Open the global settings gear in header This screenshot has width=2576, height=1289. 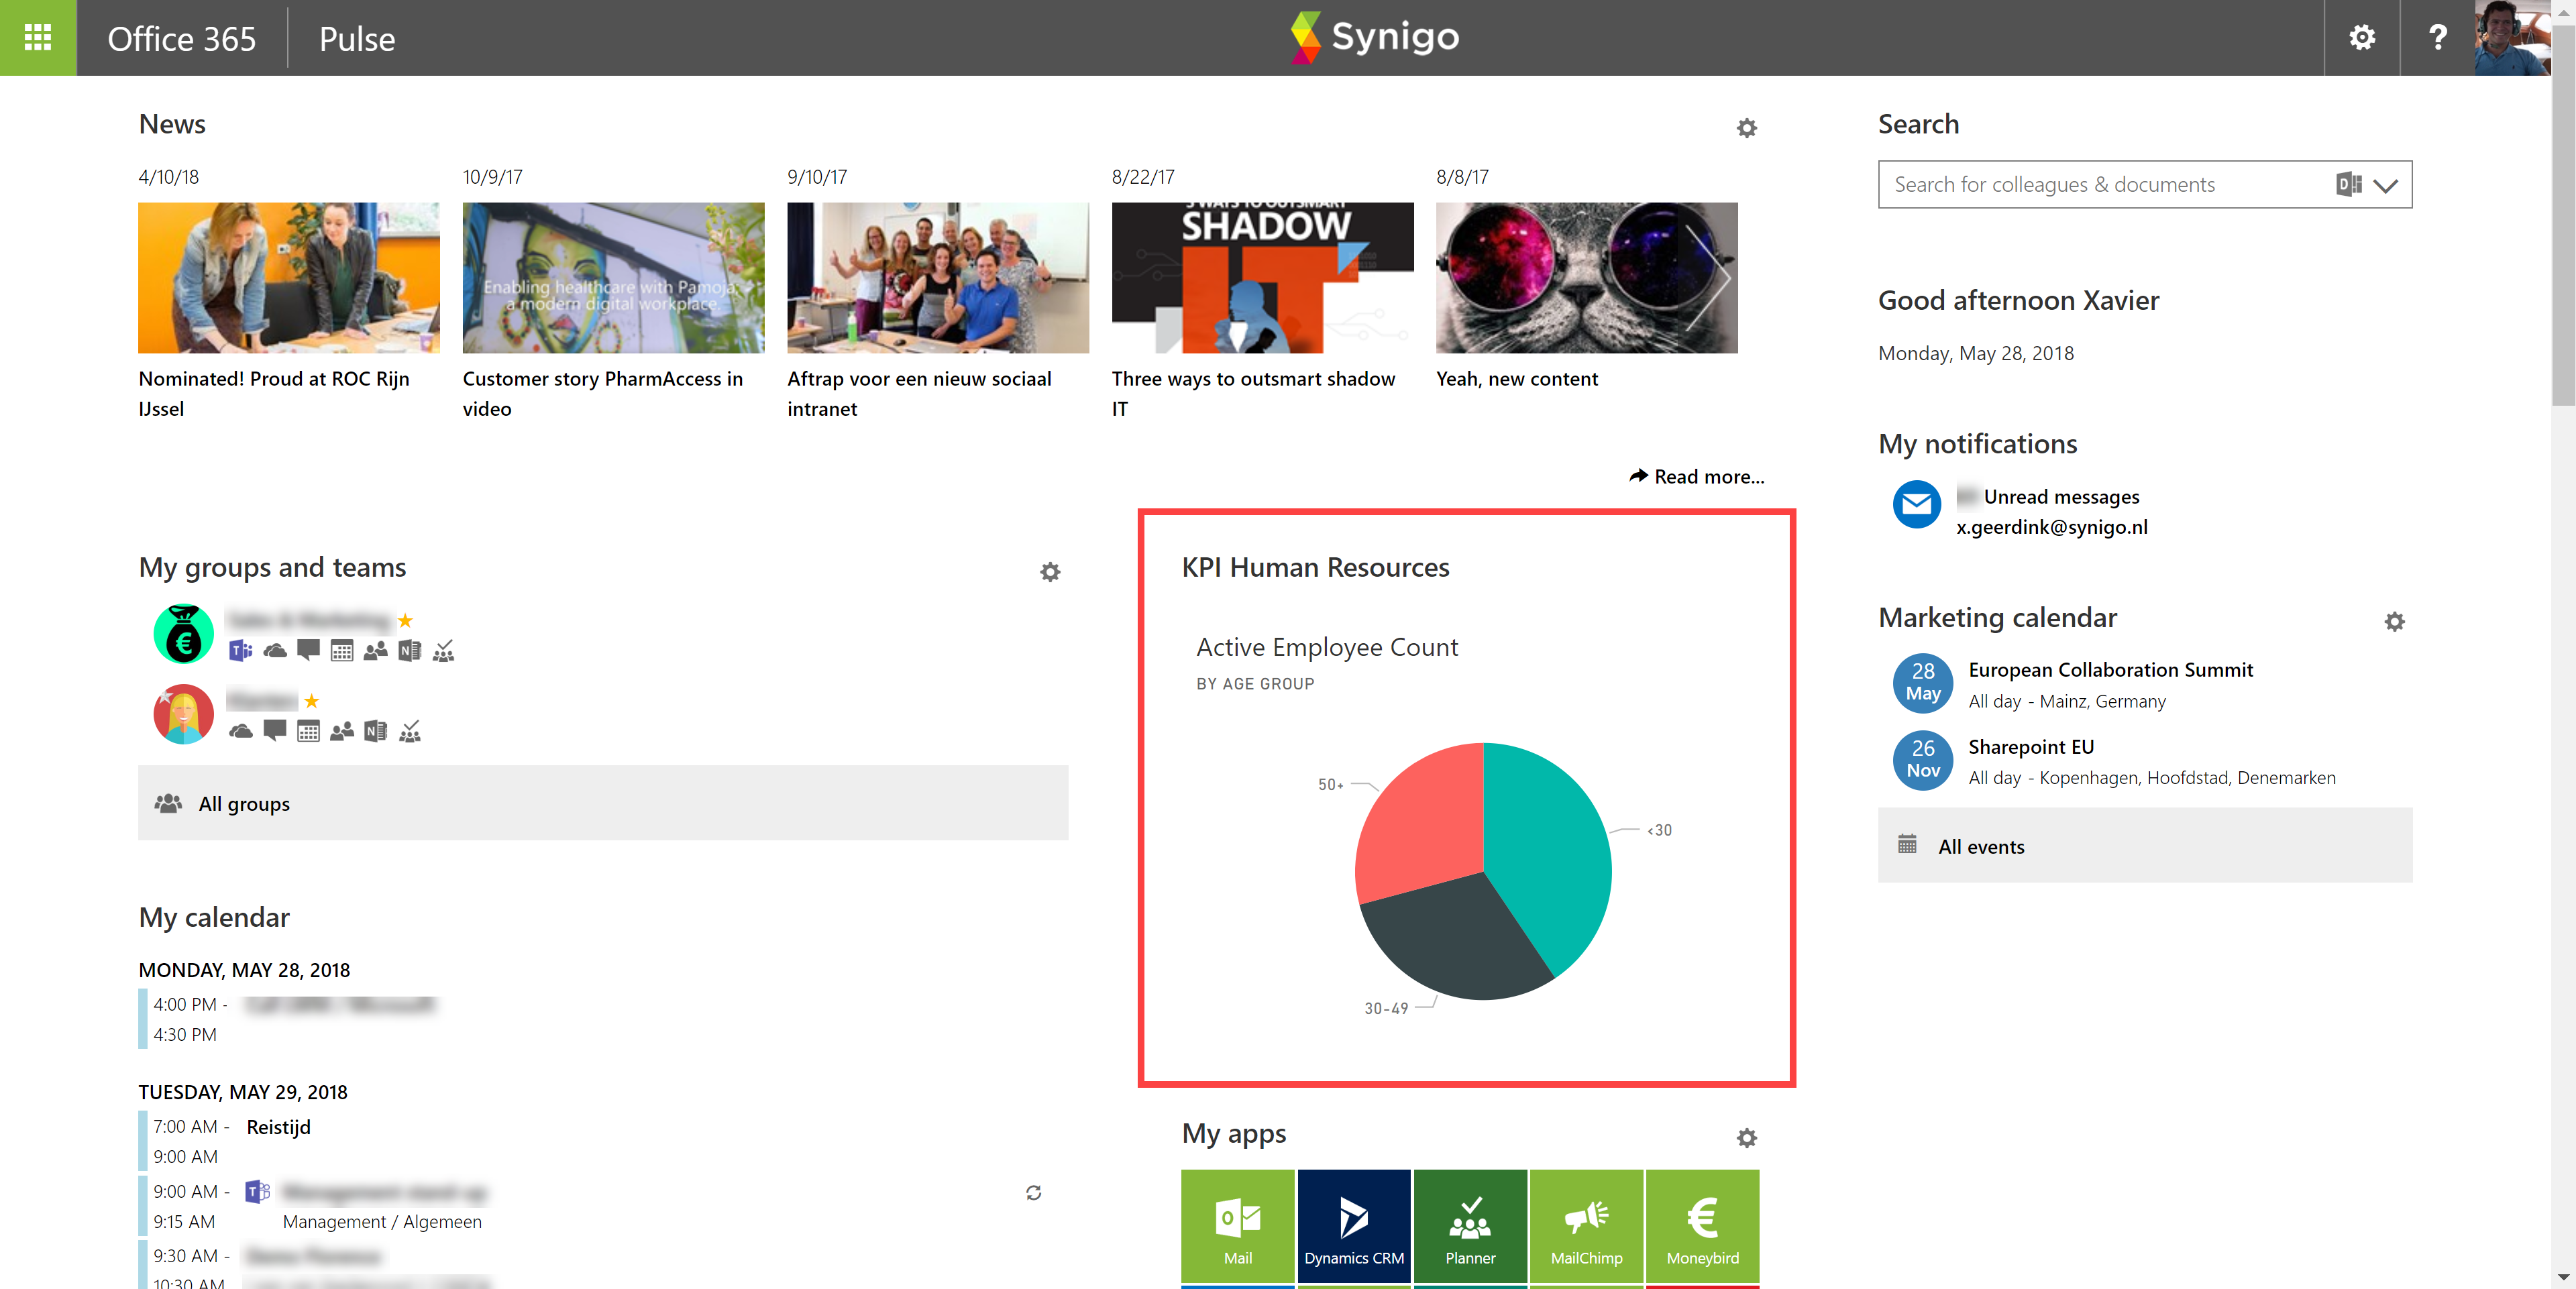(x=2361, y=37)
